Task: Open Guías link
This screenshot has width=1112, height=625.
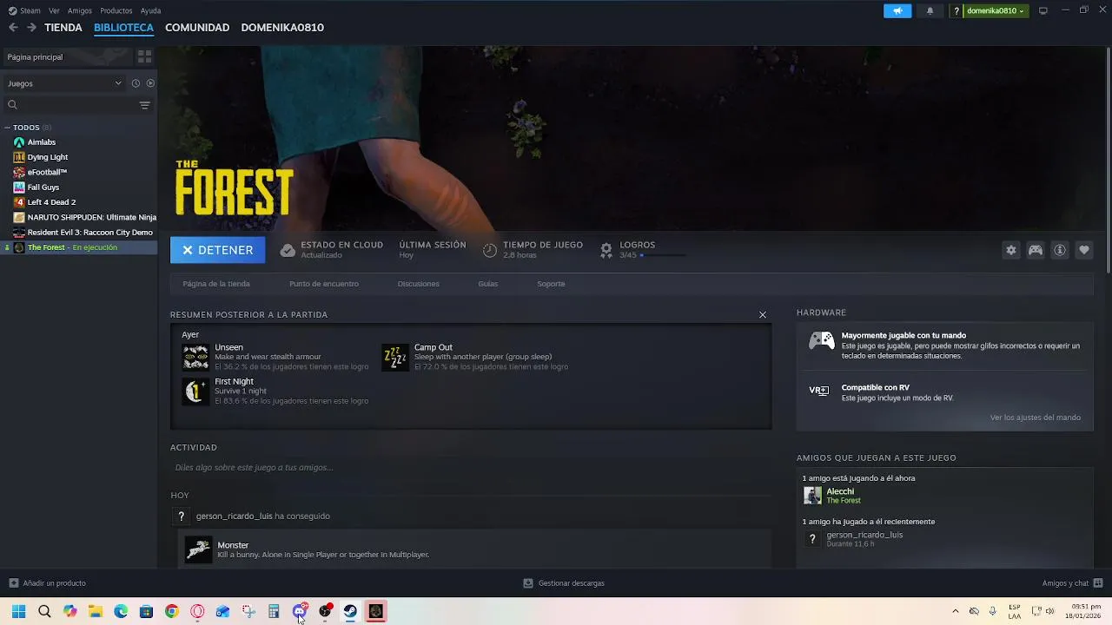Action: point(487,284)
